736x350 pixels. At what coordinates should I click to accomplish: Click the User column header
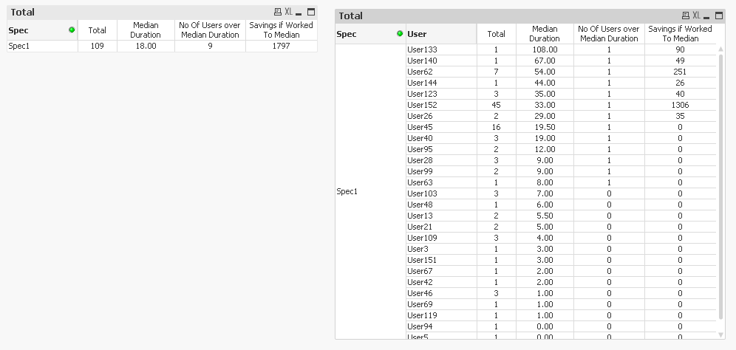[441, 34]
